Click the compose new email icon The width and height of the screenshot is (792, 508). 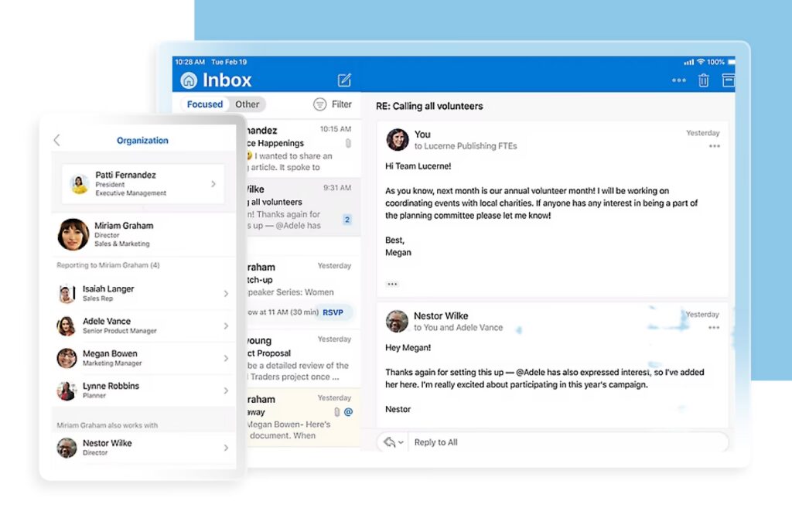click(x=344, y=80)
